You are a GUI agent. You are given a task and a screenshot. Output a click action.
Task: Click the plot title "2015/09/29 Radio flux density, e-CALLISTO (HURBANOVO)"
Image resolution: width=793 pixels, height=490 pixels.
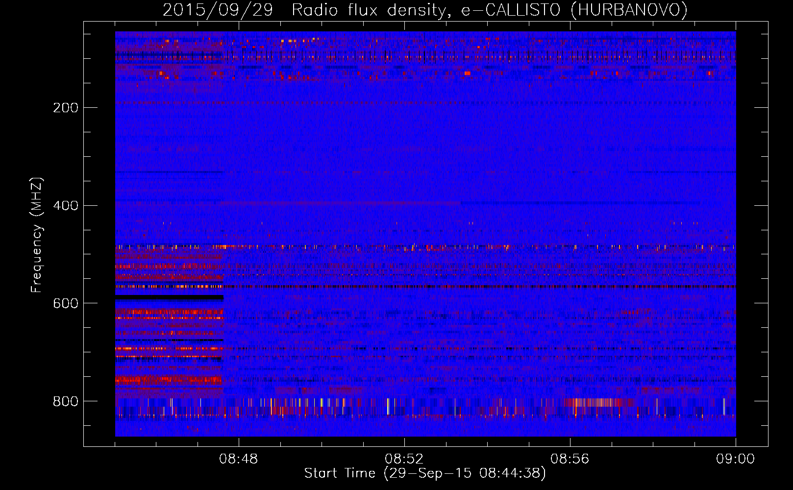[x=425, y=10]
